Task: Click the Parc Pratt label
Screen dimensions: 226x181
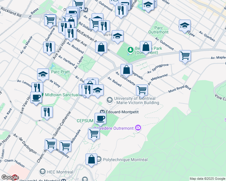Action: (60, 72)
